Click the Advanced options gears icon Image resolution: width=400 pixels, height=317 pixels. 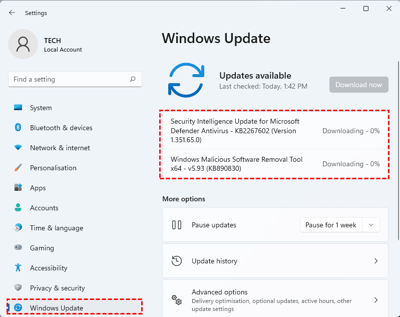pos(177,300)
